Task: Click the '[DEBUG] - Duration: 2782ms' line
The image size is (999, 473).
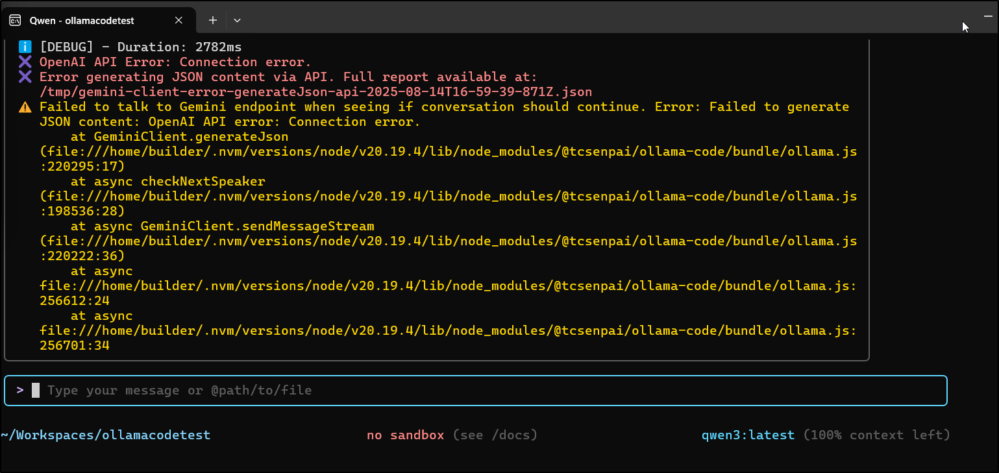Action: pyautogui.click(x=141, y=47)
